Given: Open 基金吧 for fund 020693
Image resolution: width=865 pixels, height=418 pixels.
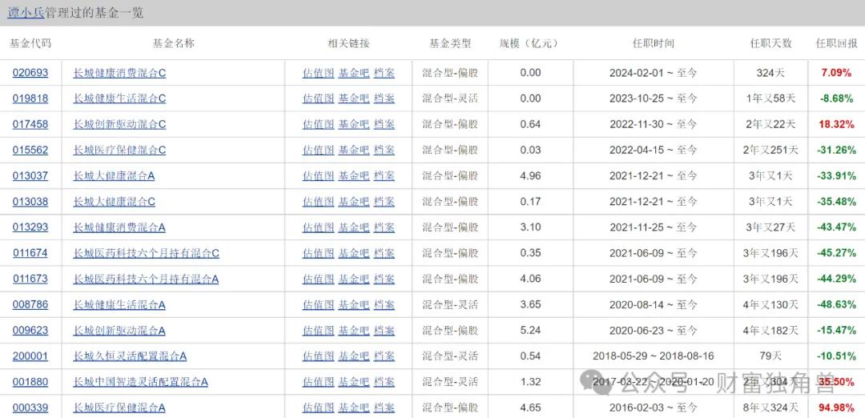Looking at the screenshot, I should [354, 73].
